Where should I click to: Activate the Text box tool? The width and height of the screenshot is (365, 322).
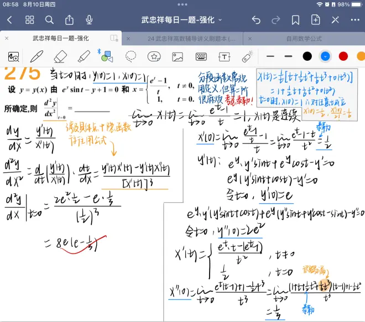pos(224,56)
